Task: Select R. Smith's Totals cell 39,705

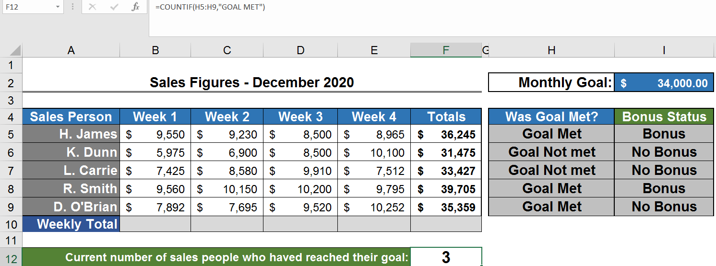Action: coord(446,189)
